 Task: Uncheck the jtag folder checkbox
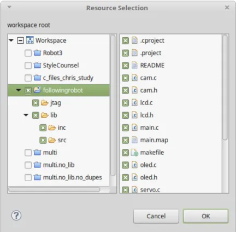point(36,103)
